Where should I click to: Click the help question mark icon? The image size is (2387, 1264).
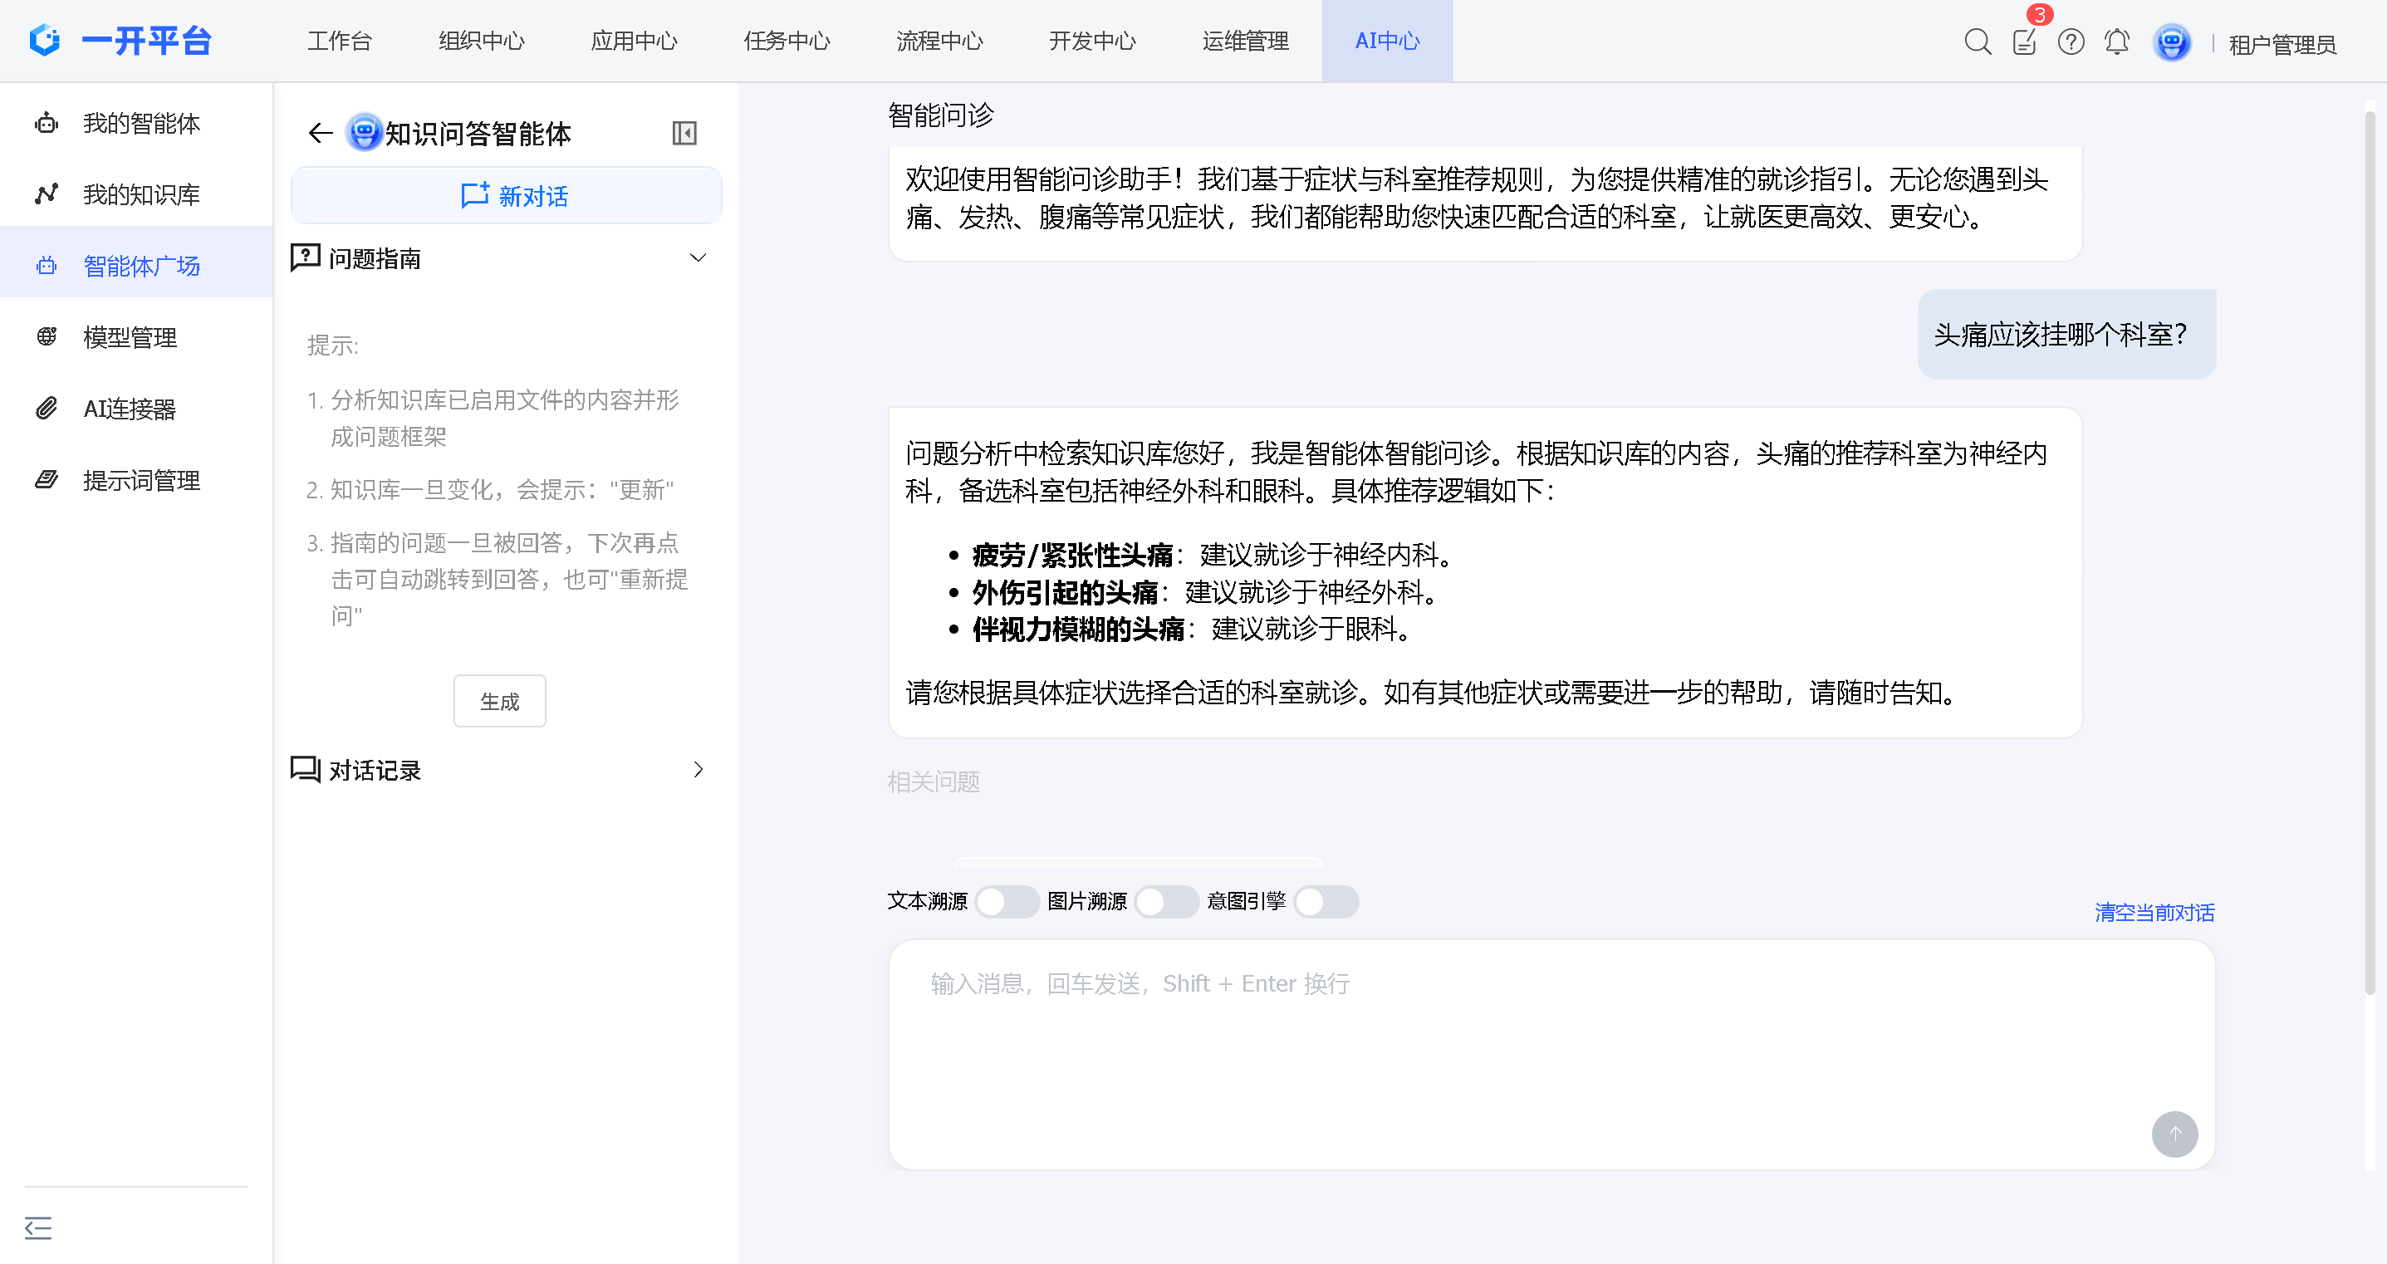coord(2071,42)
